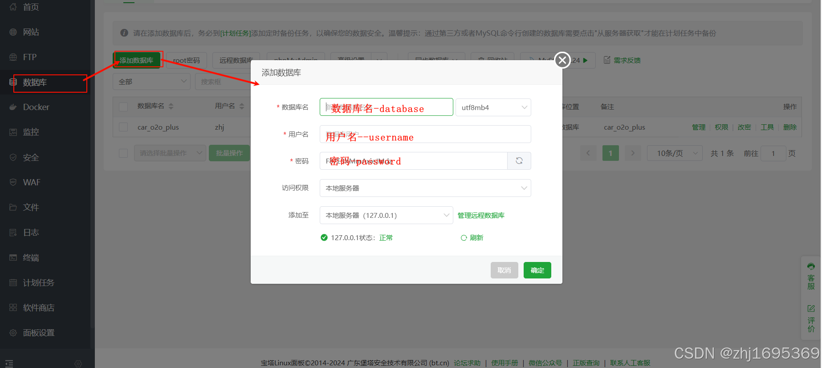This screenshot has width=822, height=368.
Task: Select the car_o2o_plus row checkbox
Action: (x=123, y=127)
